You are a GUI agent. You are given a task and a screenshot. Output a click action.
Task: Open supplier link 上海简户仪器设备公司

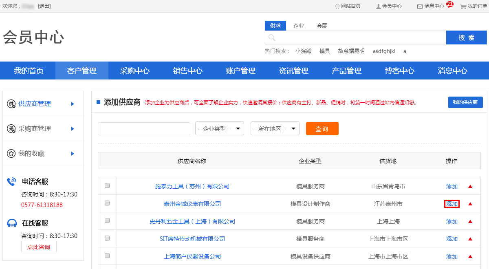pyautogui.click(x=192, y=256)
